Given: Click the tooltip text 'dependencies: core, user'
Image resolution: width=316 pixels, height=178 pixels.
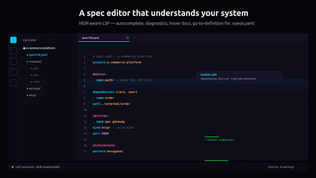Looking at the screenshot, I should click(215, 79).
